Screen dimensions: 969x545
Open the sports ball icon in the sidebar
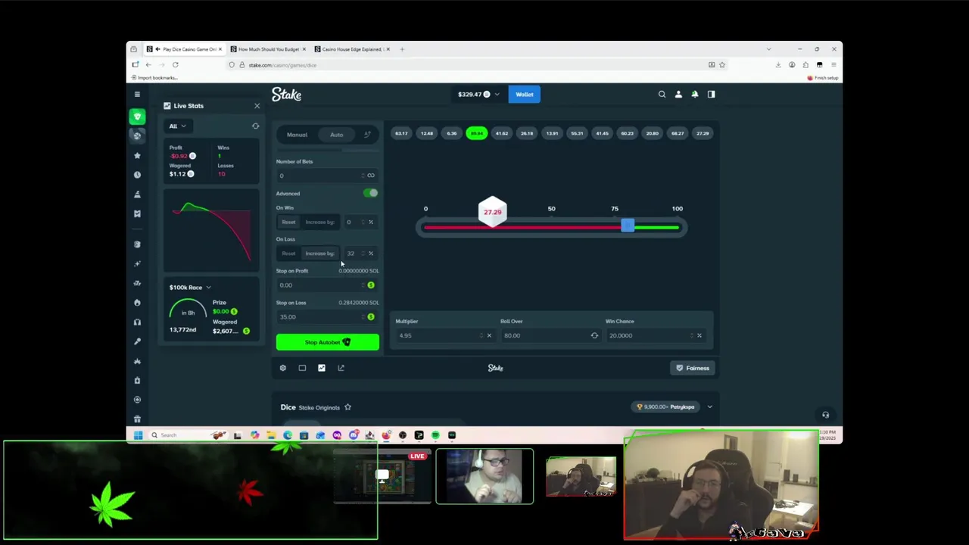(x=137, y=135)
